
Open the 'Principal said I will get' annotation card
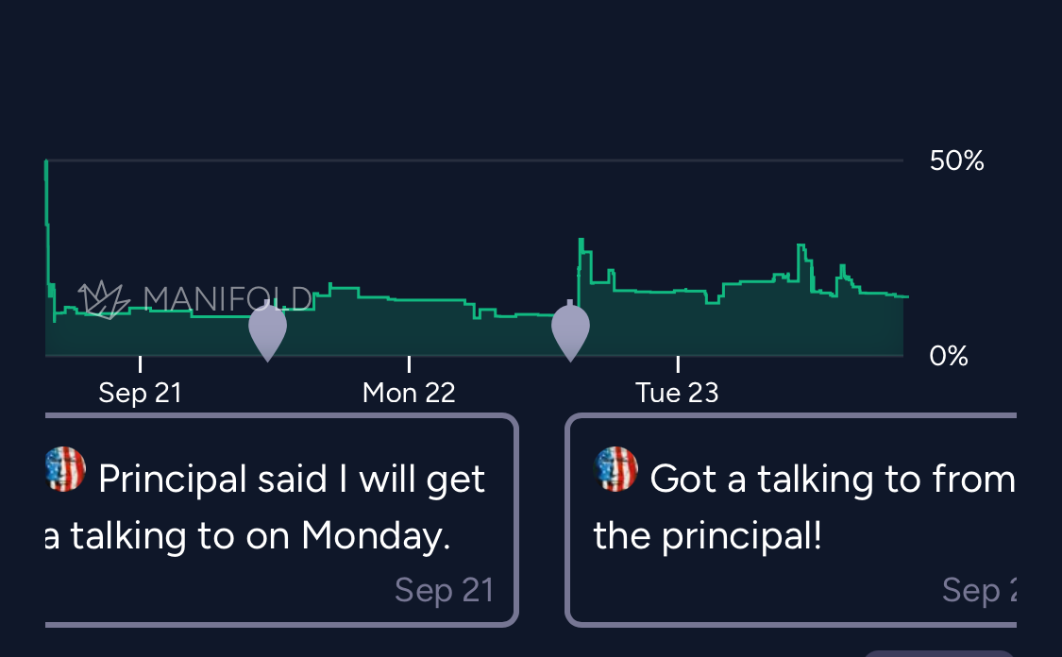pos(281,519)
